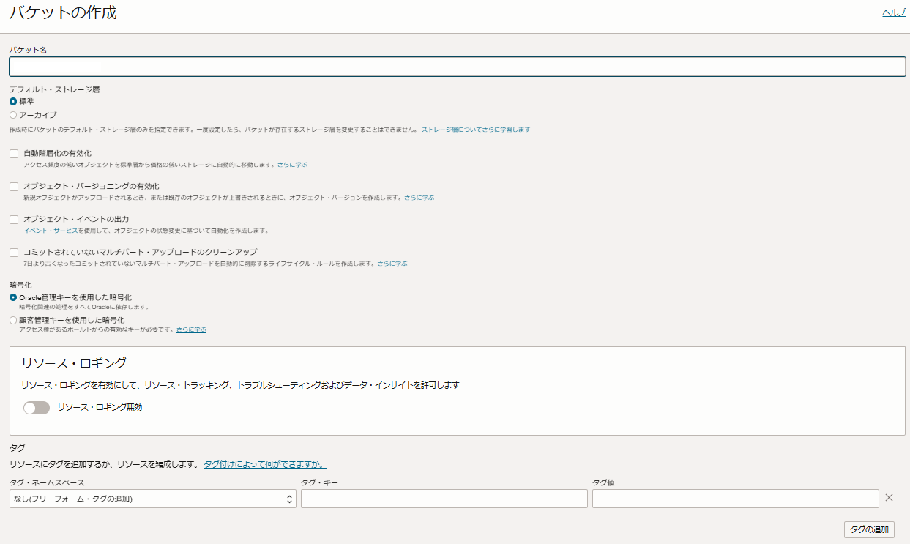The height and width of the screenshot is (544, 910).
Task: Remove the tag row with X icon
Action: pyautogui.click(x=890, y=498)
